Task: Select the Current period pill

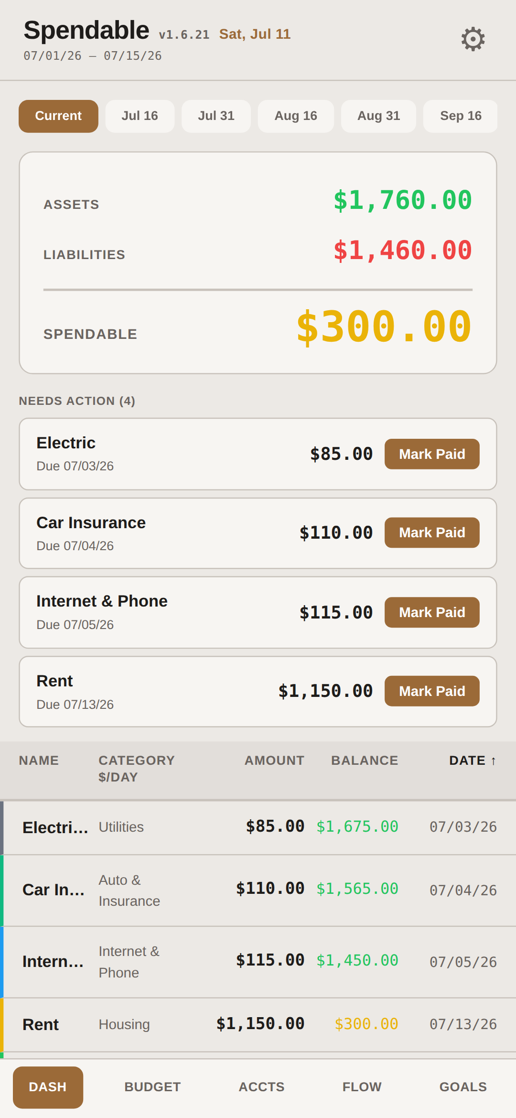Action: pyautogui.click(x=58, y=116)
